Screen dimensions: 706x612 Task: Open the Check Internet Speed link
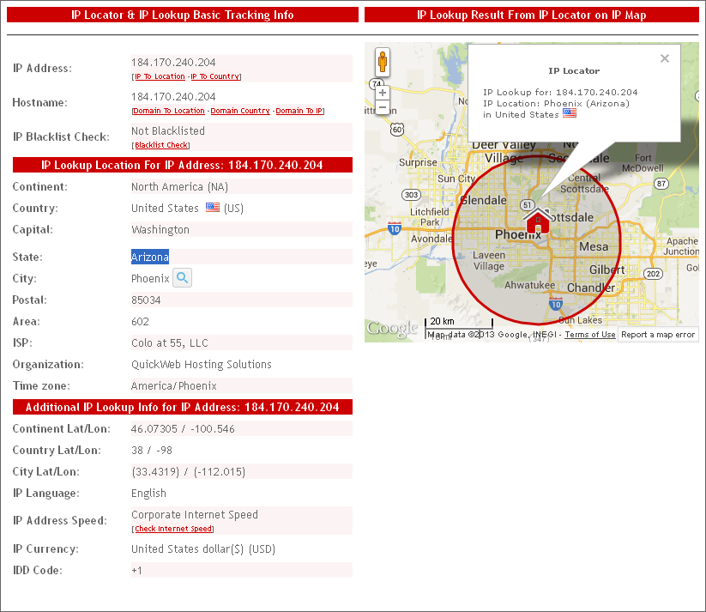click(x=173, y=529)
